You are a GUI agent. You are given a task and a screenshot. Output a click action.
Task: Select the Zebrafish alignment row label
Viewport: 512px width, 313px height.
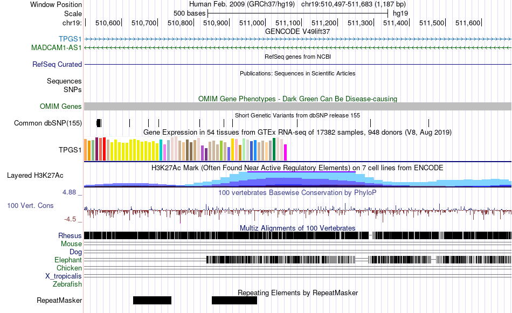pos(67,284)
